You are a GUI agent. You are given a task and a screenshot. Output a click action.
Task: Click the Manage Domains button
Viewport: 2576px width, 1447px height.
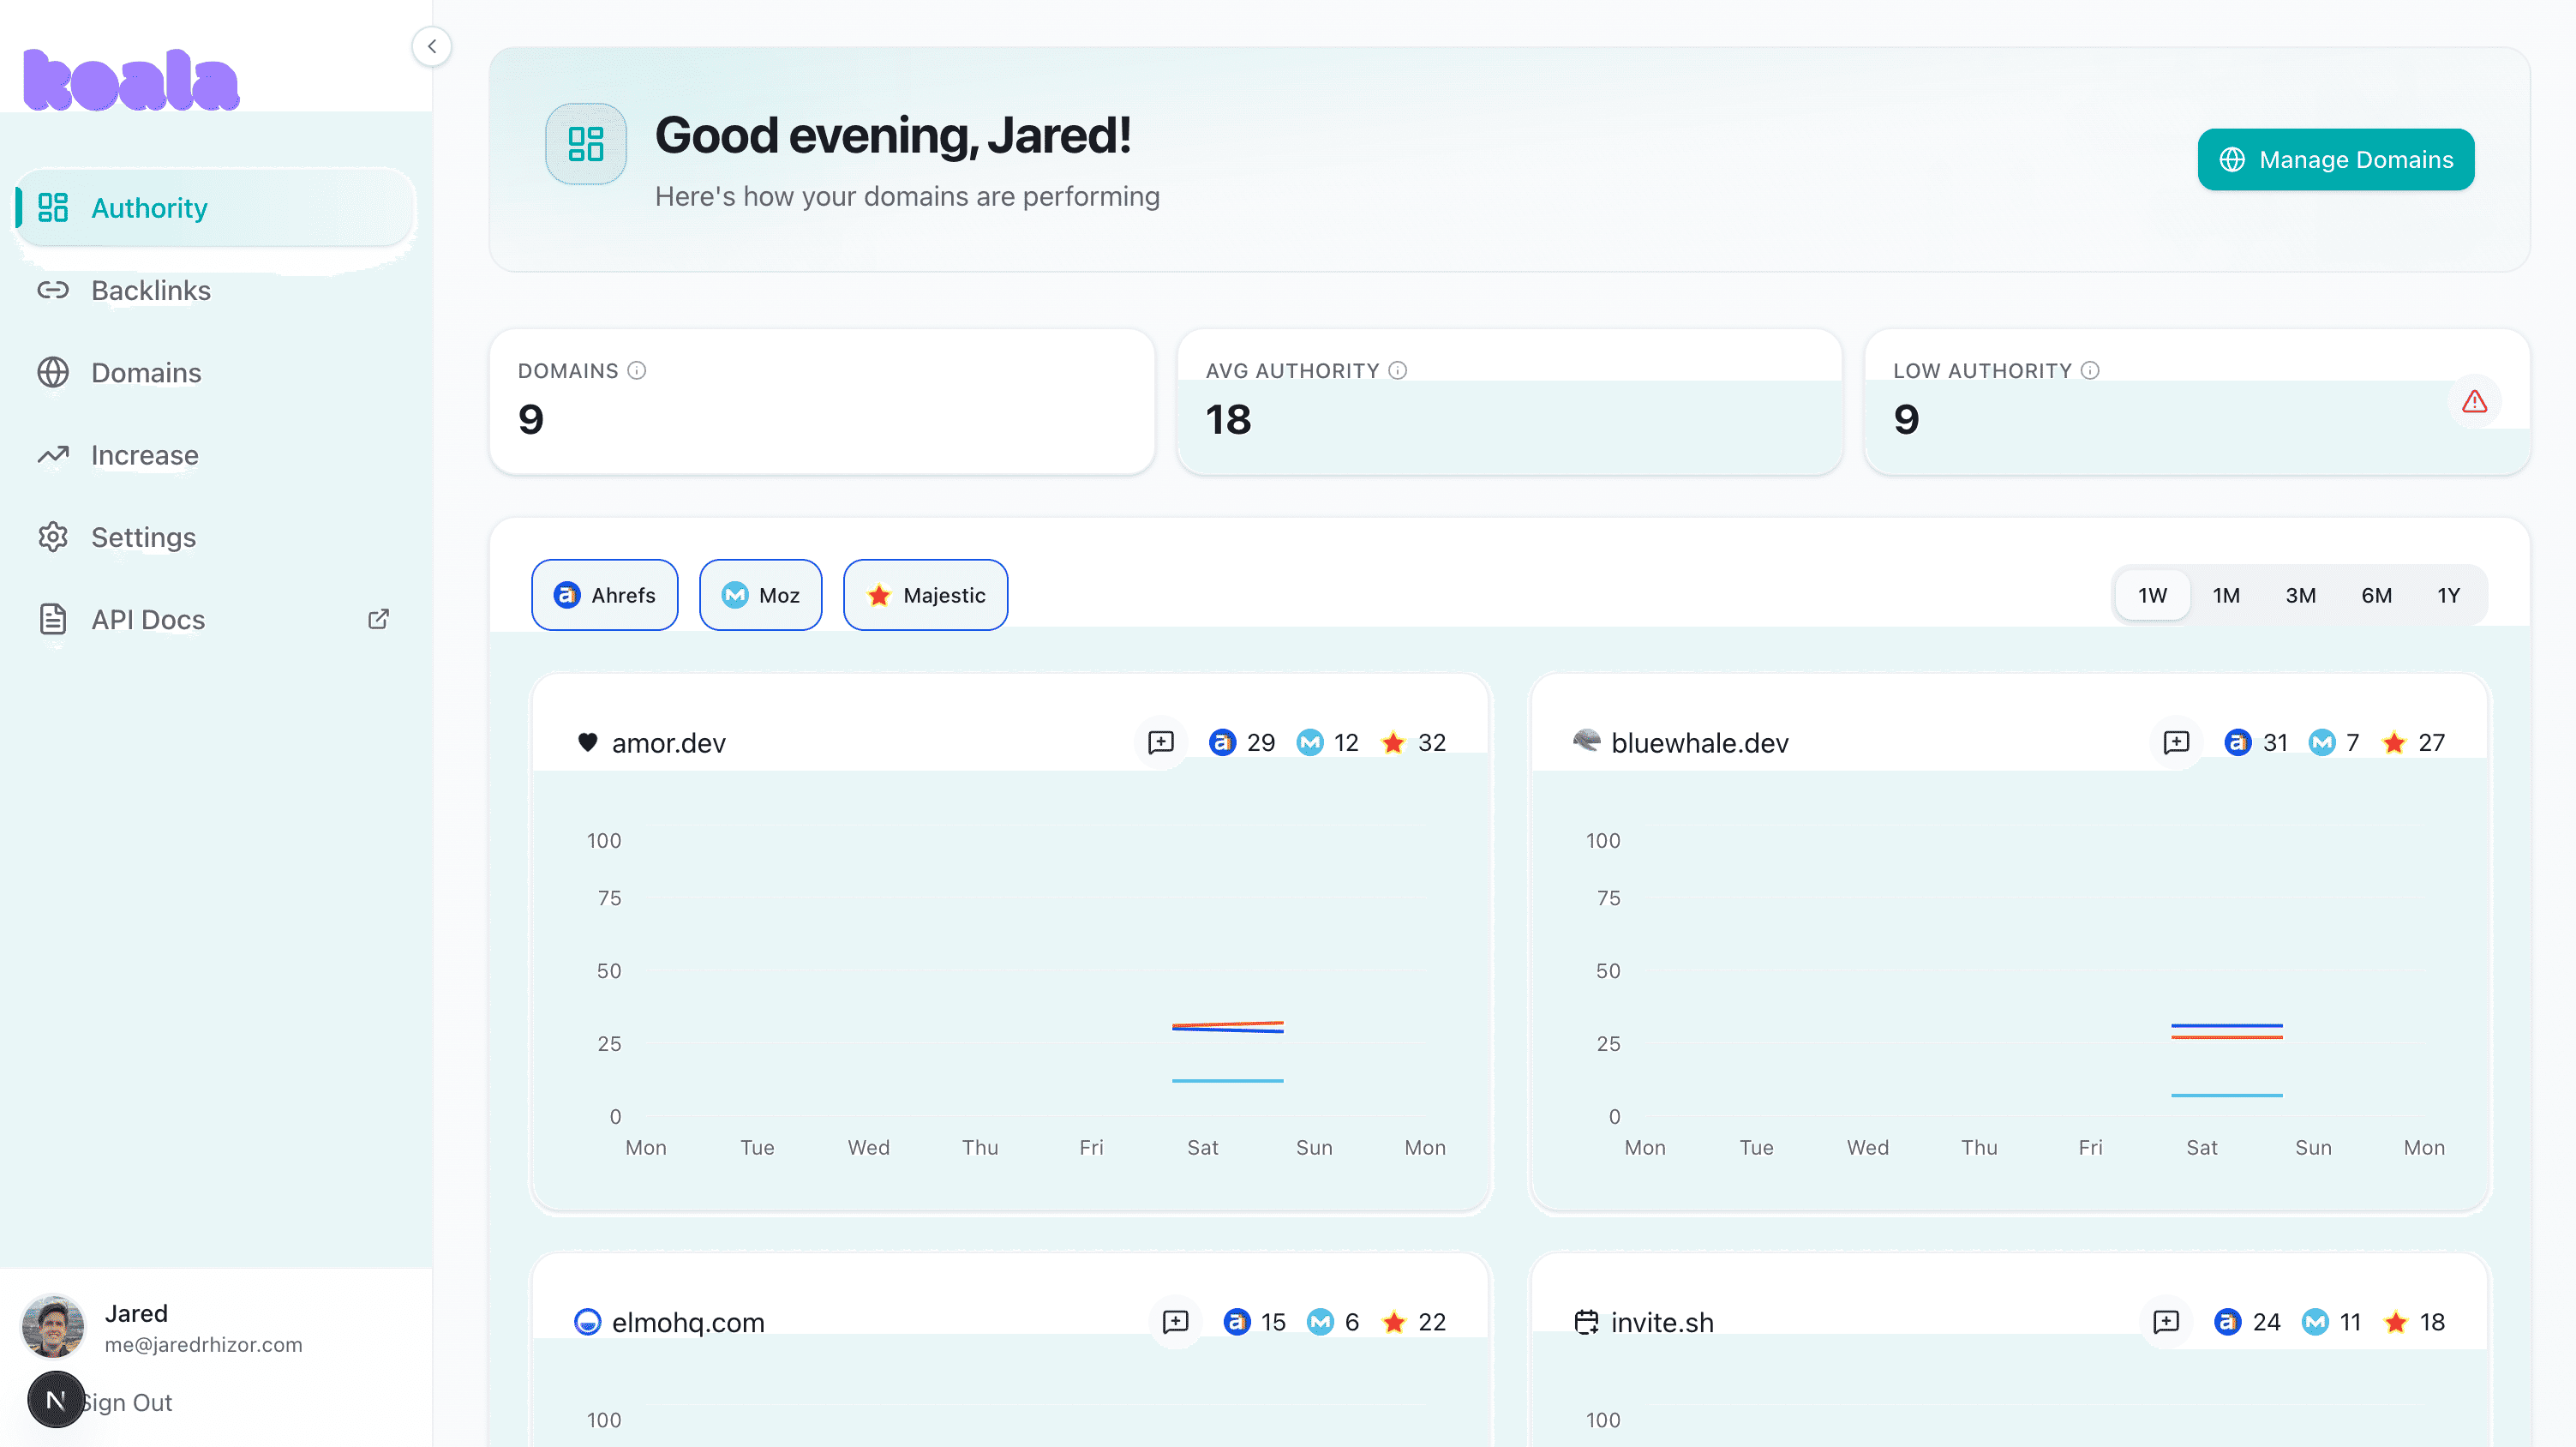[2335, 159]
